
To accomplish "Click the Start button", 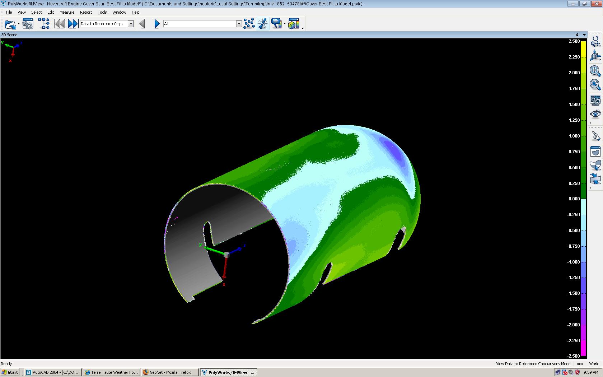I will coord(10,372).
